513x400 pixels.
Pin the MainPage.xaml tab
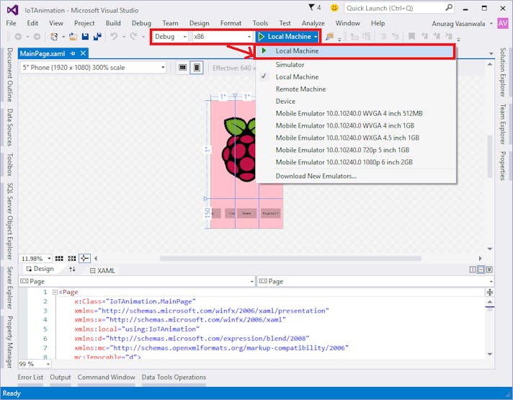[73, 53]
